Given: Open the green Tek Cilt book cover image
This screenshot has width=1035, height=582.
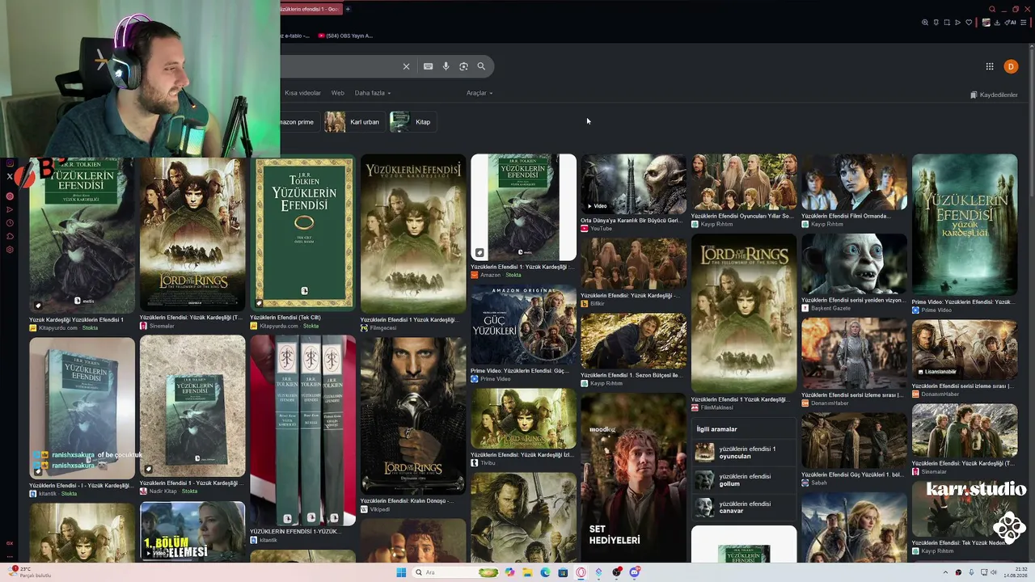Looking at the screenshot, I should [303, 233].
